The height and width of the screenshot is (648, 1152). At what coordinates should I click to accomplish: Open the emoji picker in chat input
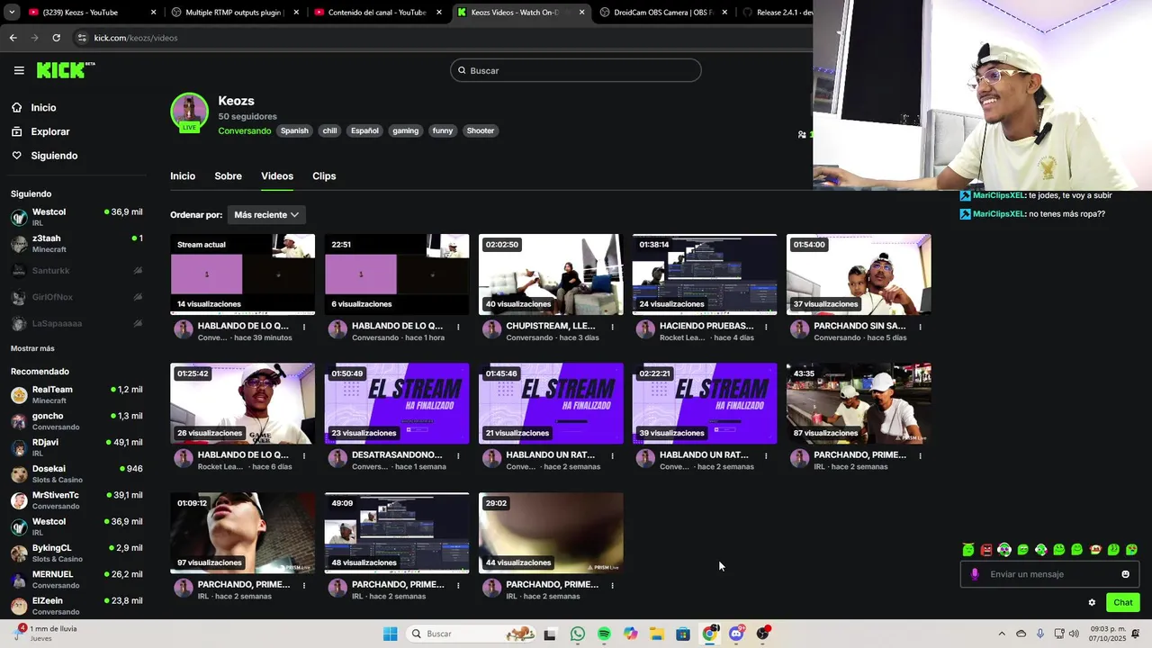(1125, 574)
